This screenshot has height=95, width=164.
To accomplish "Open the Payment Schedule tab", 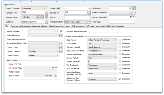I will (x=40, y=26).
